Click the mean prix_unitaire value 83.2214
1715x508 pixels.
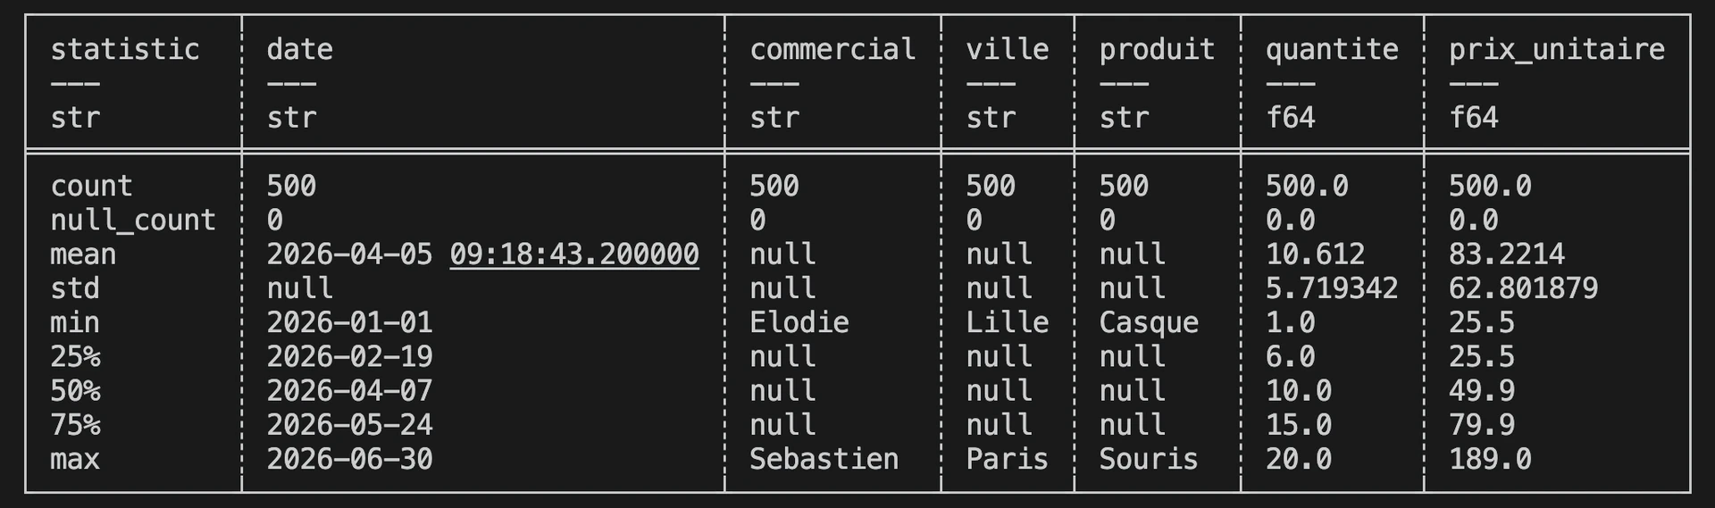pyautogui.click(x=1507, y=254)
